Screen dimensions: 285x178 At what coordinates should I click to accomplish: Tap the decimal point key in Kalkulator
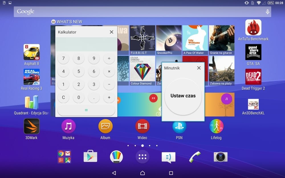(94, 97)
